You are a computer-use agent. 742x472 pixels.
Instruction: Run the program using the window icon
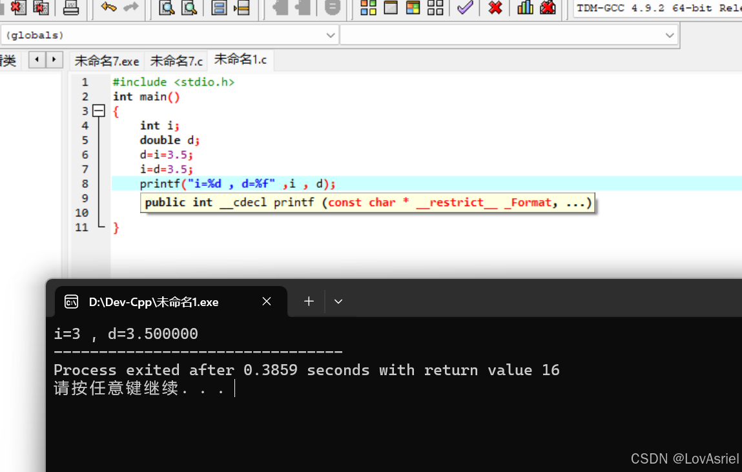[391, 7]
